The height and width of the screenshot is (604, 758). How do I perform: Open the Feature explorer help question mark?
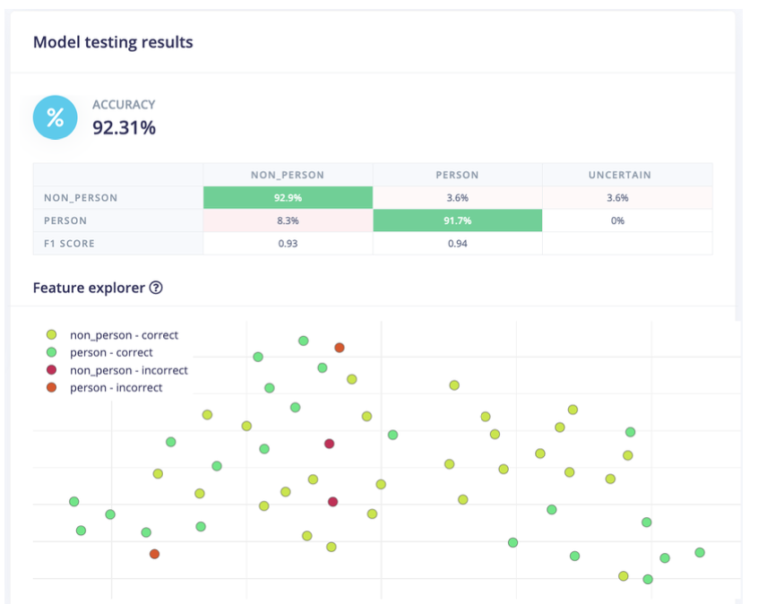(x=156, y=288)
